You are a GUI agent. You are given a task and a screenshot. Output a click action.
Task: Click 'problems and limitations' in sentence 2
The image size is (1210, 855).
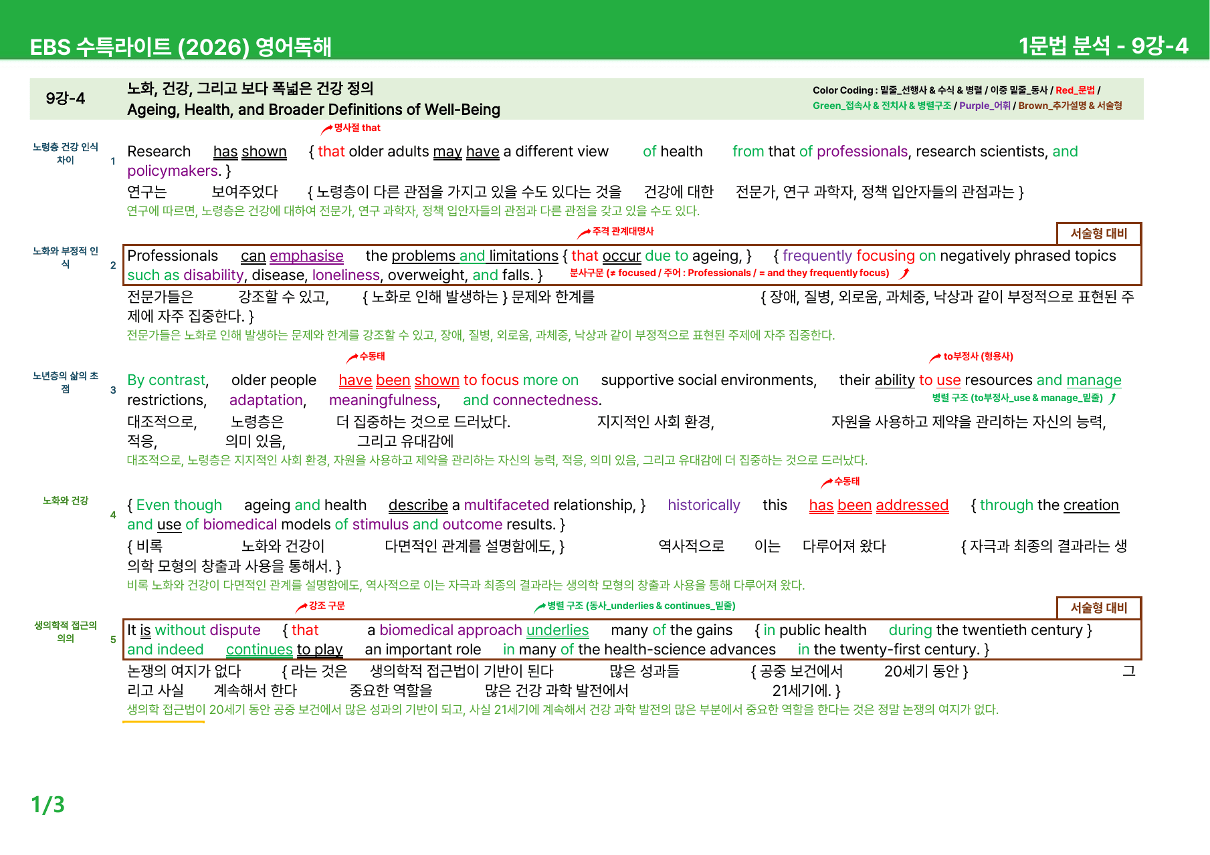point(474,256)
